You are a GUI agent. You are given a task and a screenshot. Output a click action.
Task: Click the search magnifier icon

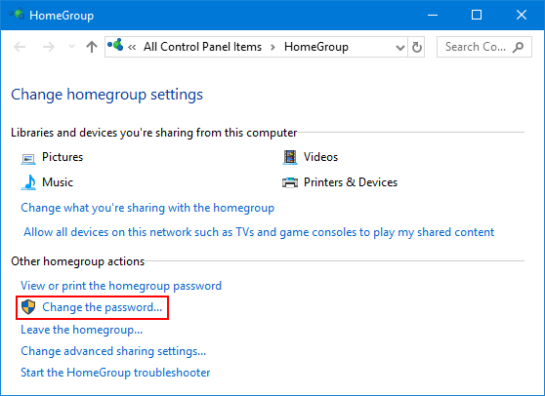coord(518,47)
